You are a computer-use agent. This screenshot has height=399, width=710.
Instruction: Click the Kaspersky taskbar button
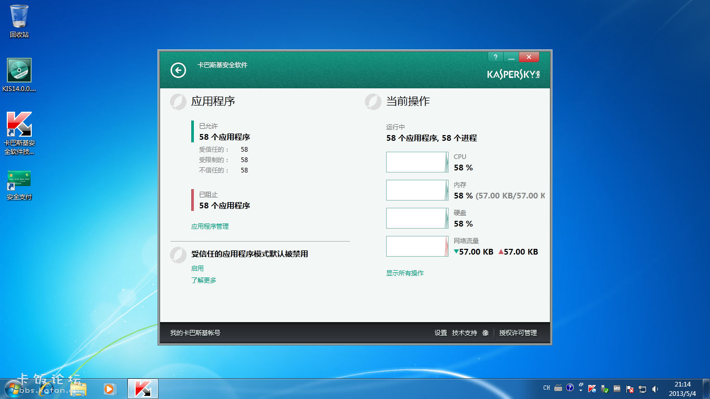point(143,389)
